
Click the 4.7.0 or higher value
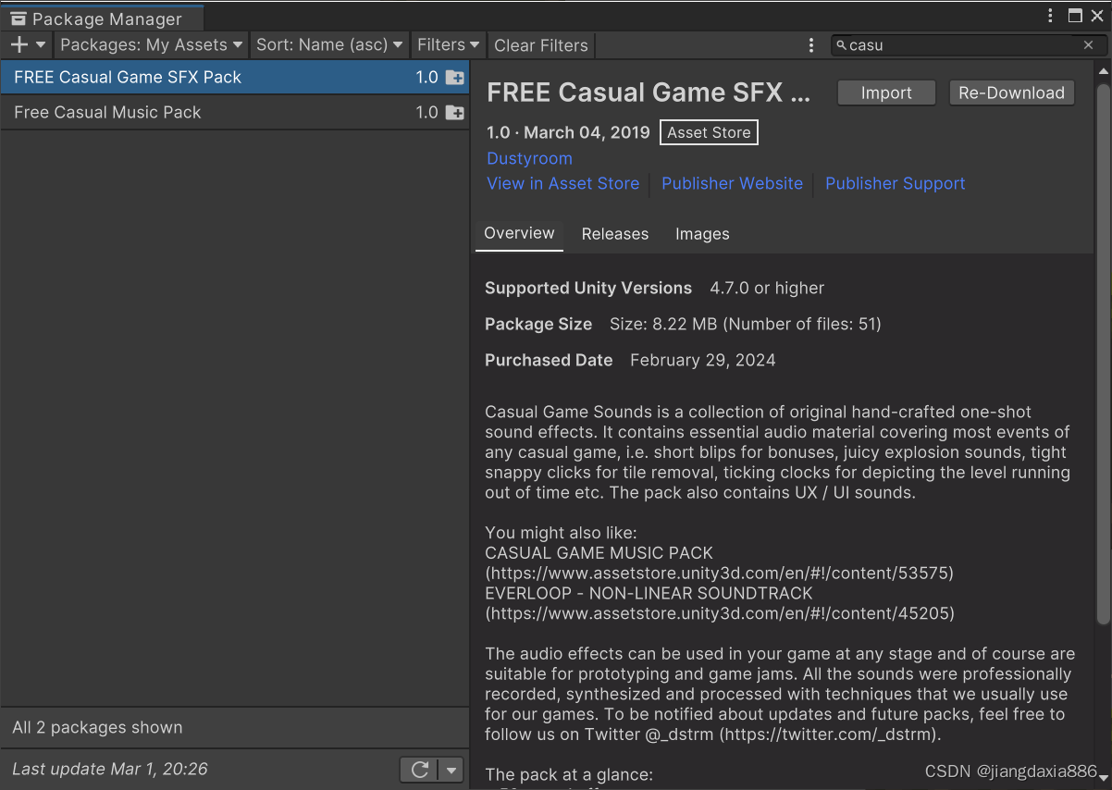click(767, 288)
